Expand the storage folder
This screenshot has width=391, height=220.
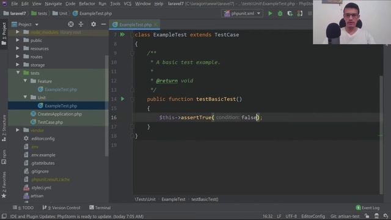click(x=18, y=65)
